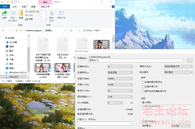This screenshot has height=129, width=195.
Task: Open the archive format (7z) dropdown
Action: pyautogui.click(x=120, y=67)
